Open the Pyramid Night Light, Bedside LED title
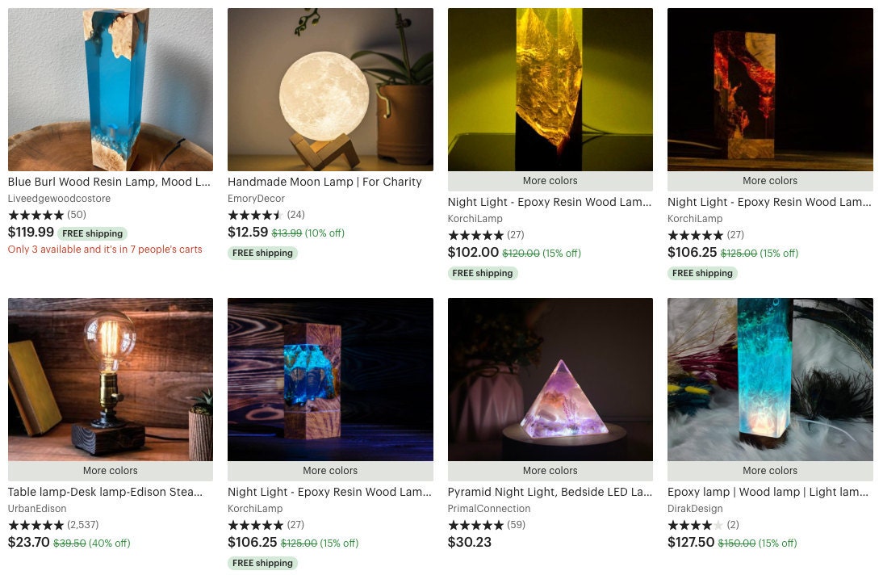Screen dimensions: 883x575 click(x=550, y=492)
